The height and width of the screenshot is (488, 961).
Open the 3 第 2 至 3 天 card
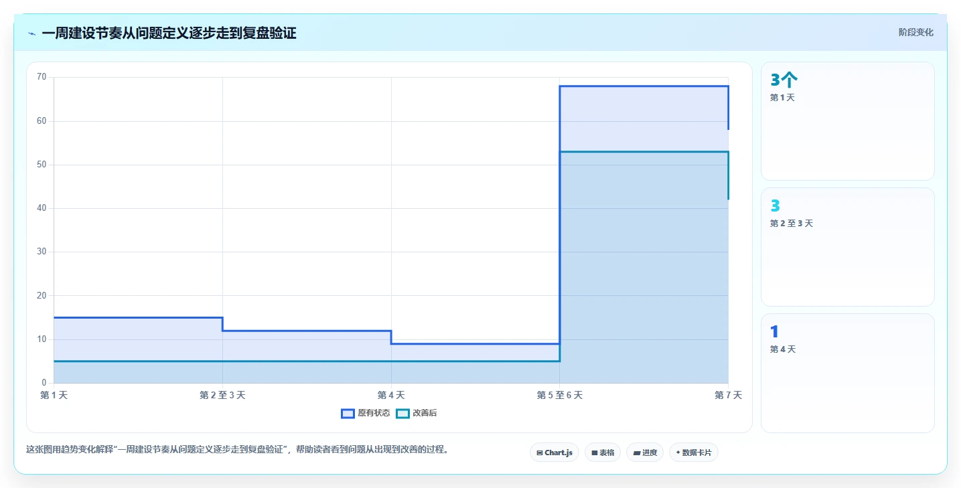click(x=848, y=247)
